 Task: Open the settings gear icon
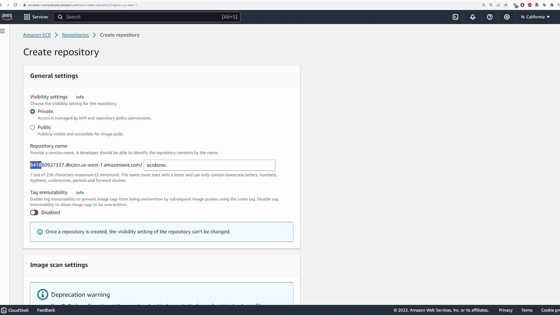(x=507, y=17)
